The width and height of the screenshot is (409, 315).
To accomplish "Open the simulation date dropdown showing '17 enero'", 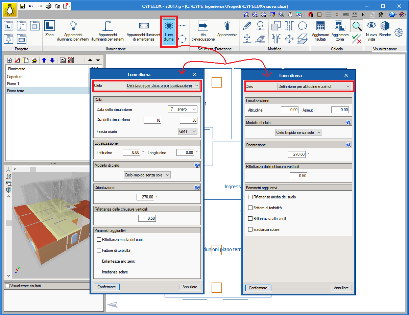I will click(183, 110).
